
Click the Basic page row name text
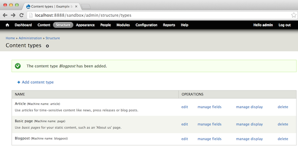24,121
